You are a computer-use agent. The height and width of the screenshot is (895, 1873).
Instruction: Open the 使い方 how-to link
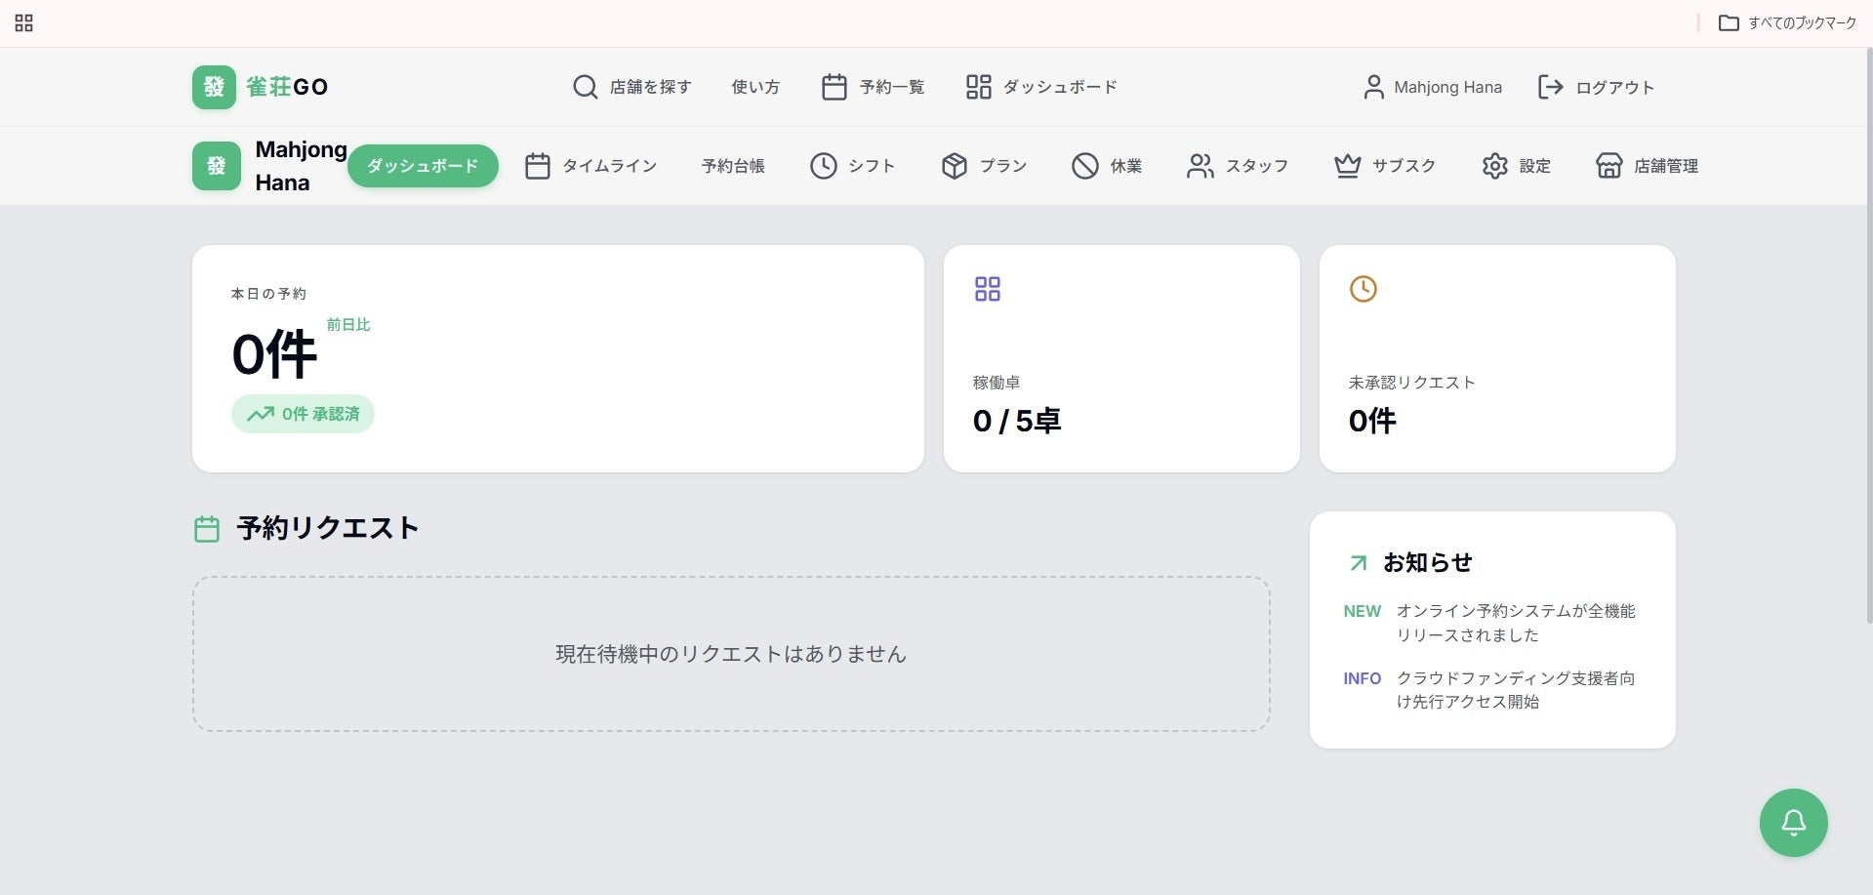coord(755,87)
